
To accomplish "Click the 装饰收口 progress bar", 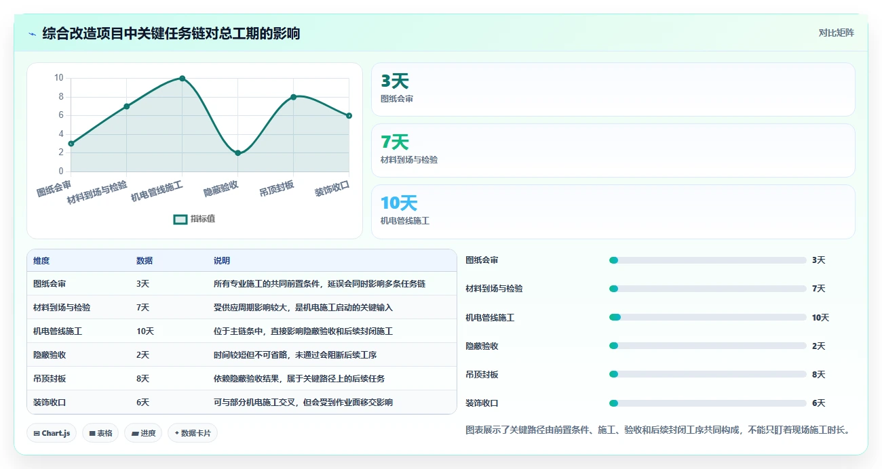I will point(708,403).
